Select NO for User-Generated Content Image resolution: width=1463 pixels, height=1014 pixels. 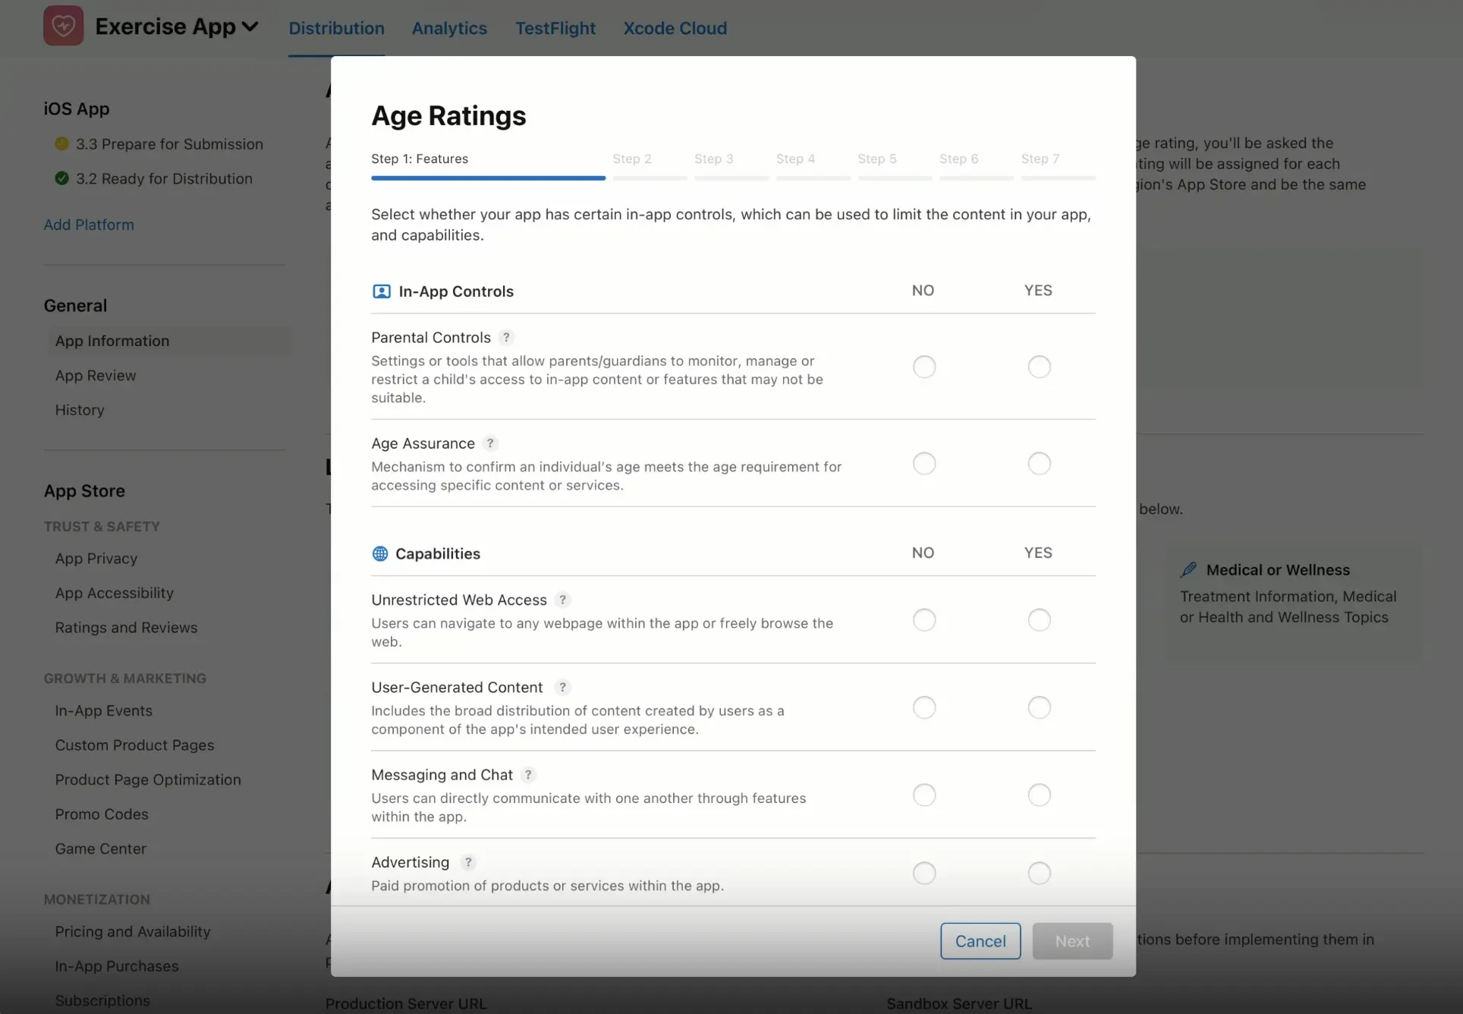[924, 707]
